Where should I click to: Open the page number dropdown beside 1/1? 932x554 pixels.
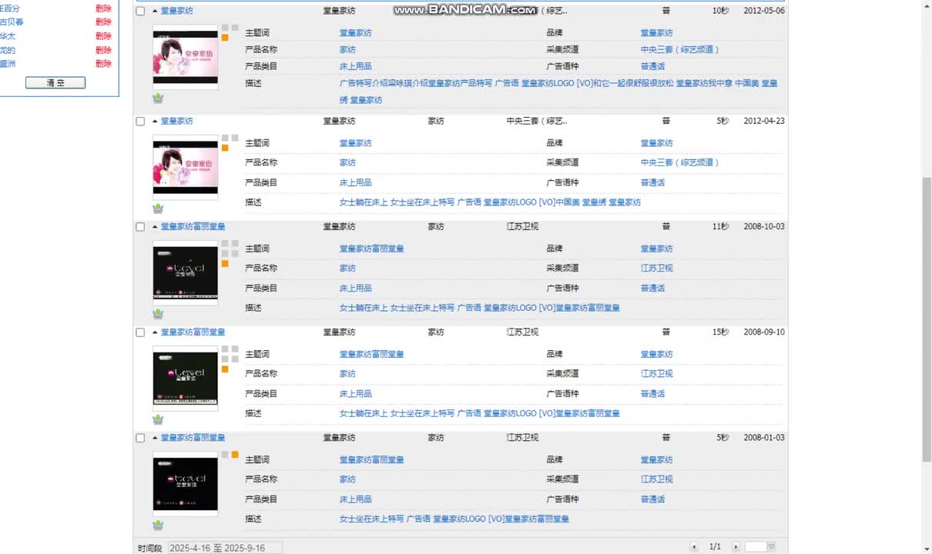click(x=771, y=547)
